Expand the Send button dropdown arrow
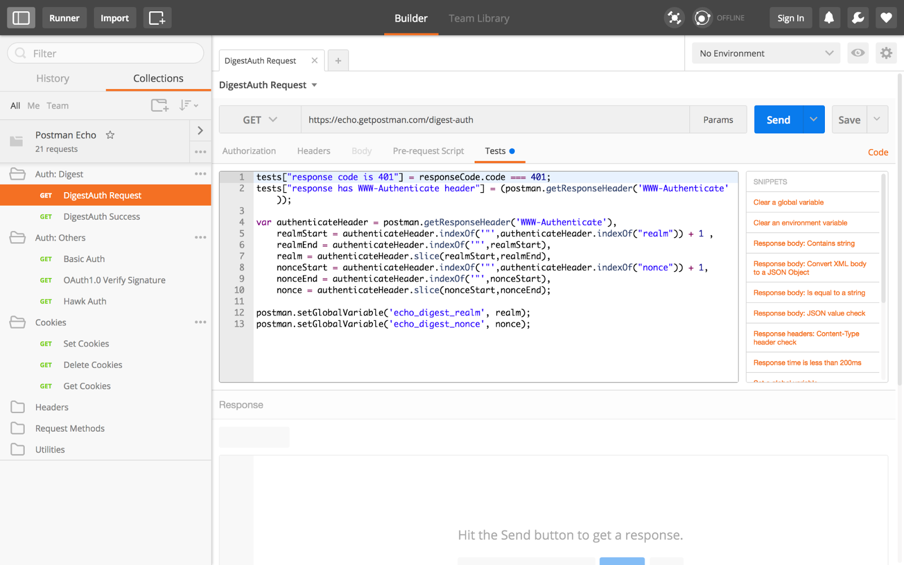Viewport: 904px width, 565px height. click(x=814, y=120)
